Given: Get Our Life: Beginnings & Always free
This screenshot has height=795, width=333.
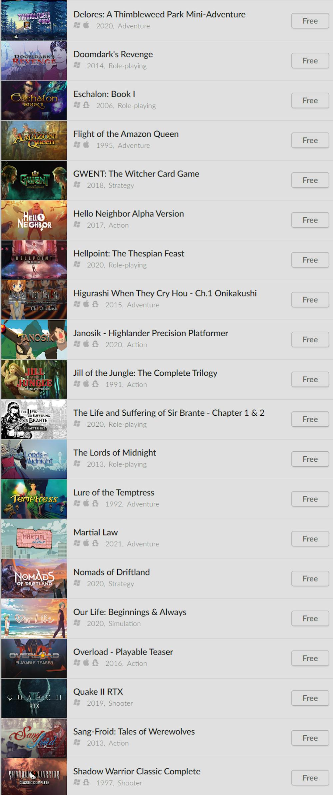Looking at the screenshot, I should [310, 618].
